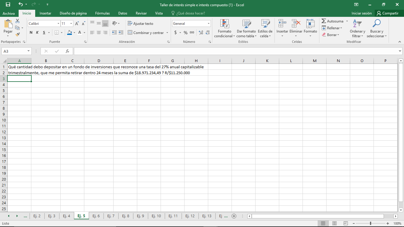
Task: Open the Formato condicional icon
Action: [x=224, y=28]
